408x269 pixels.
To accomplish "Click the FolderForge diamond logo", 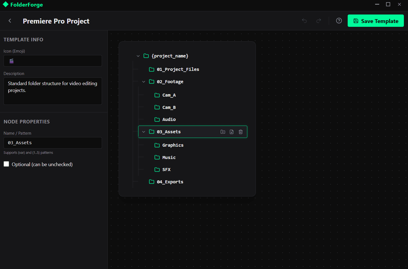I will point(5,5).
